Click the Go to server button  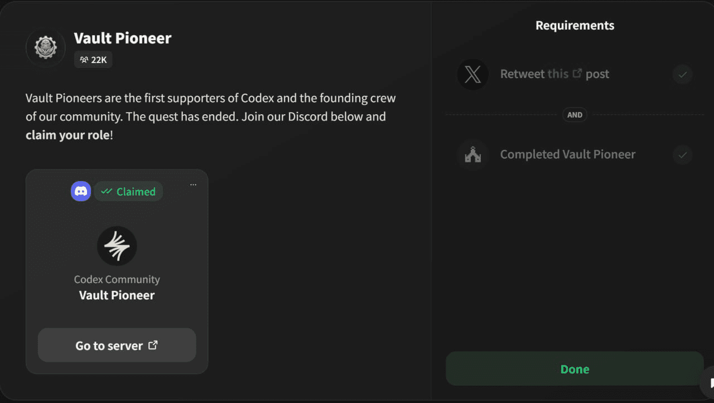pyautogui.click(x=117, y=345)
